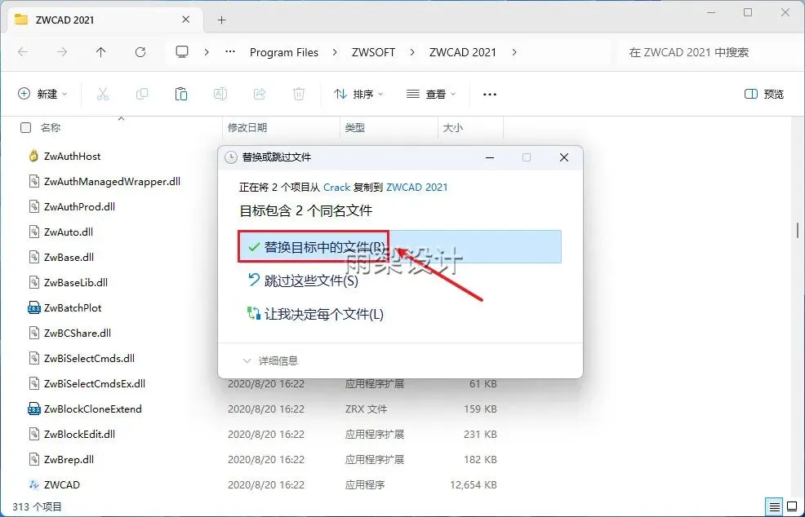Click Program Files in the address bar
Image resolution: width=805 pixels, height=517 pixels.
coord(284,52)
